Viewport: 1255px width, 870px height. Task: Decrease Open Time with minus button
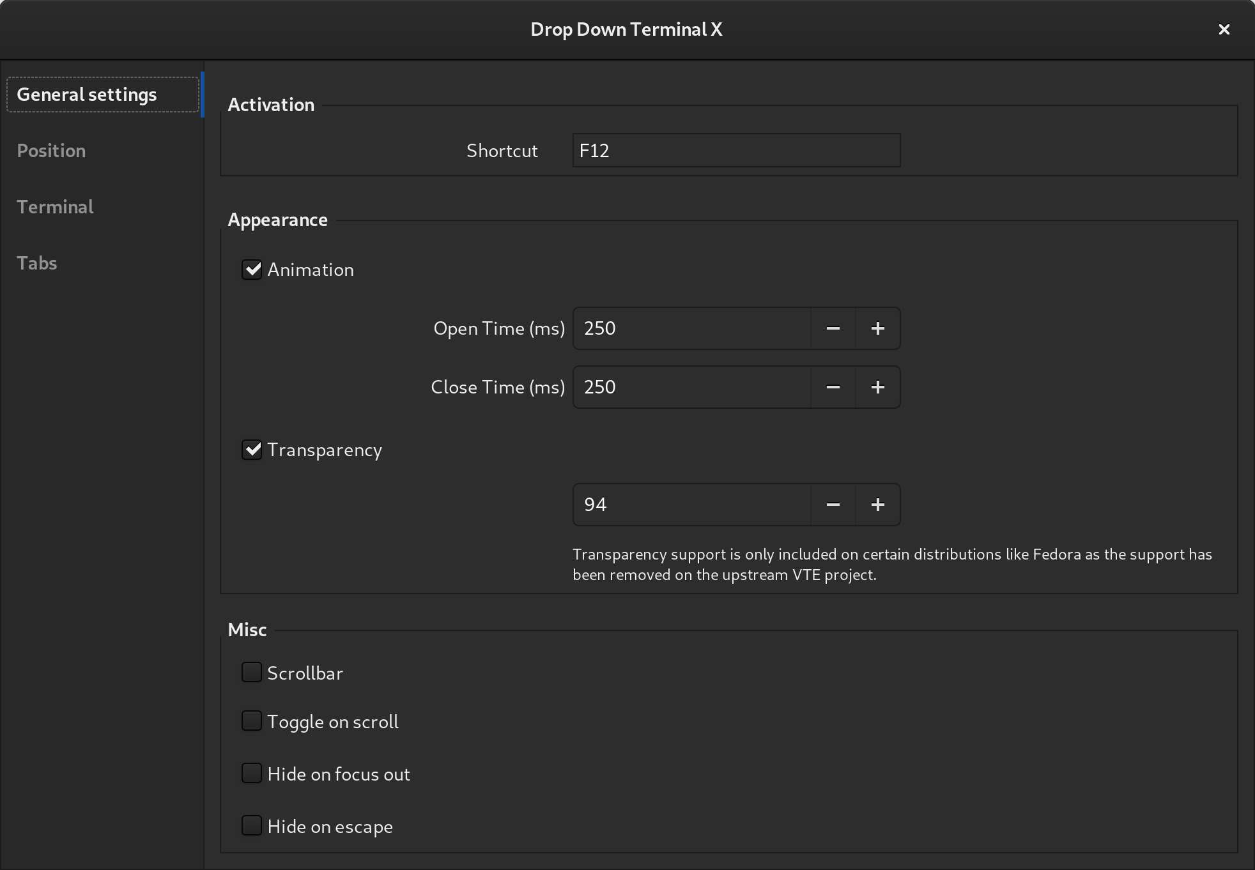833,328
